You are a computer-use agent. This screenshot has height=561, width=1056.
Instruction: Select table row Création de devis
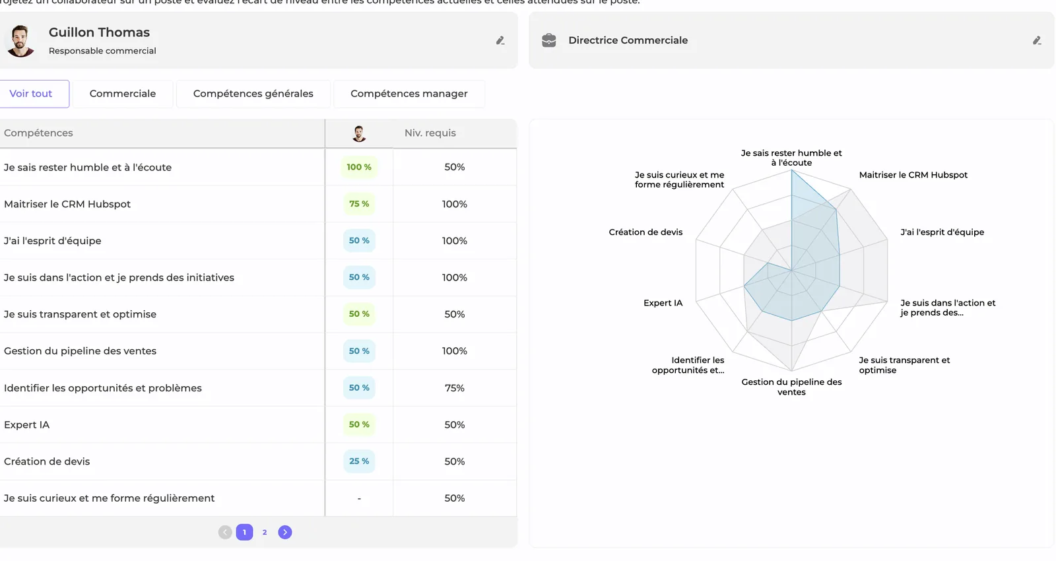click(x=258, y=461)
